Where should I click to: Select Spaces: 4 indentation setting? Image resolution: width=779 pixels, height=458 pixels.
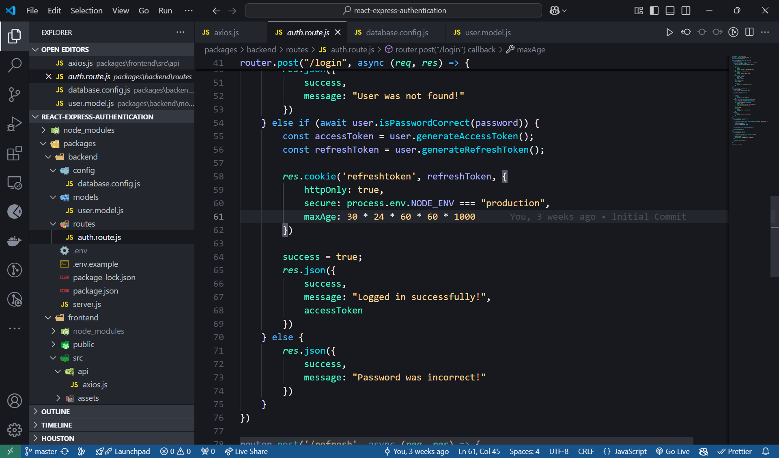(524, 451)
